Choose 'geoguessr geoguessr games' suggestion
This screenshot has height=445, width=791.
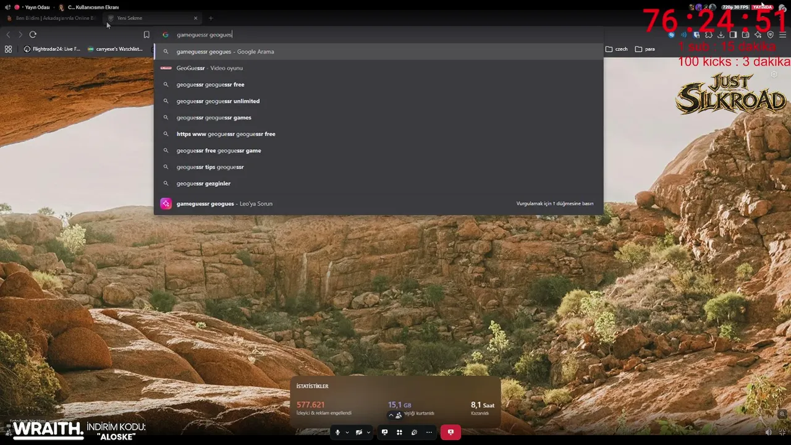pos(378,117)
